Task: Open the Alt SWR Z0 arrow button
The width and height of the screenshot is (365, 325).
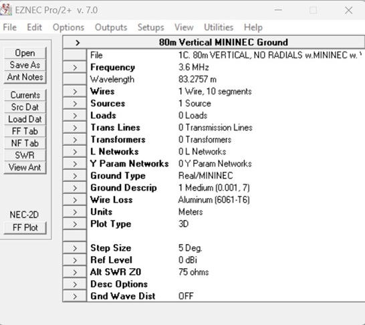Action: (x=75, y=272)
